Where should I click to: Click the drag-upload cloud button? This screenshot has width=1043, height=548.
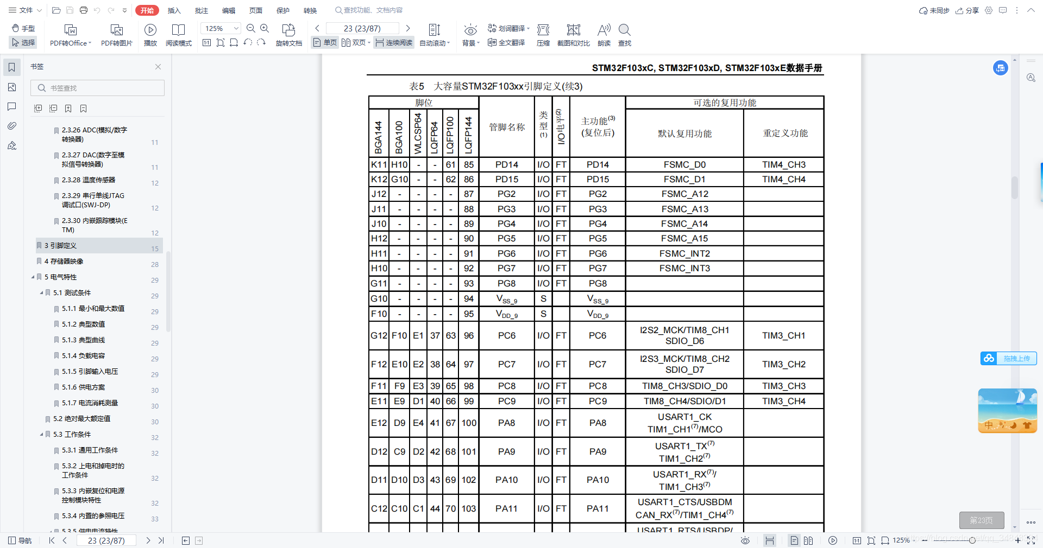coord(1009,358)
